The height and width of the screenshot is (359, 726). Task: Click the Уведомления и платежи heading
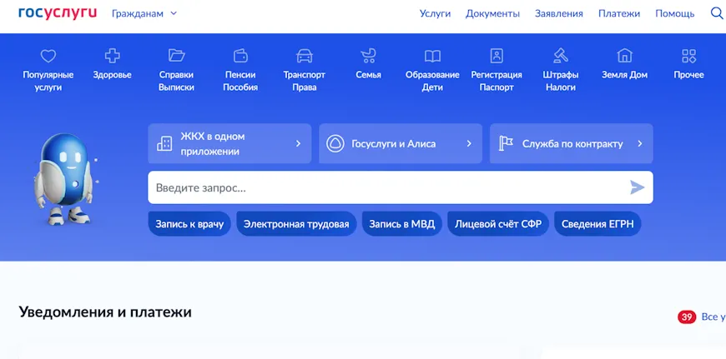[105, 312]
